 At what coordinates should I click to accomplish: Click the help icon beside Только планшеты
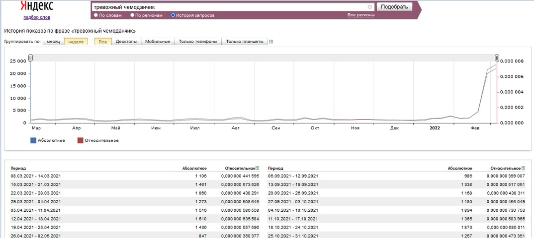point(271,42)
